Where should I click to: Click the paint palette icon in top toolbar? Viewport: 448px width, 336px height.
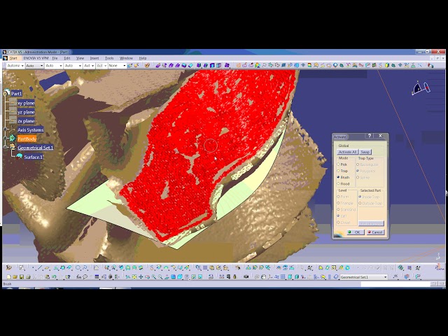tap(147, 66)
